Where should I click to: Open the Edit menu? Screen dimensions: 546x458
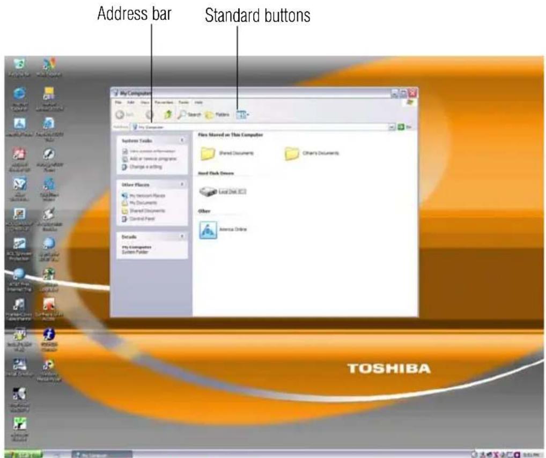131,102
